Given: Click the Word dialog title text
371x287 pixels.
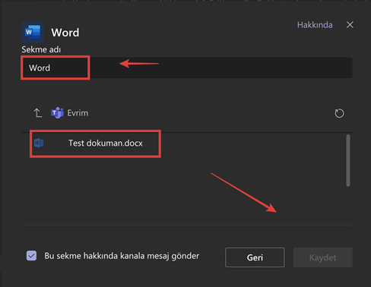Looking at the screenshot, I should tap(65, 33).
